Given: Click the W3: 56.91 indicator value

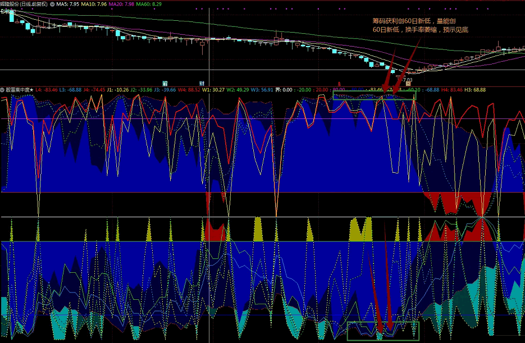Looking at the screenshot, I should [262, 90].
